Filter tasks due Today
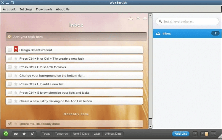This screenshot has height=140, width=222. pyautogui.click(x=46, y=134)
